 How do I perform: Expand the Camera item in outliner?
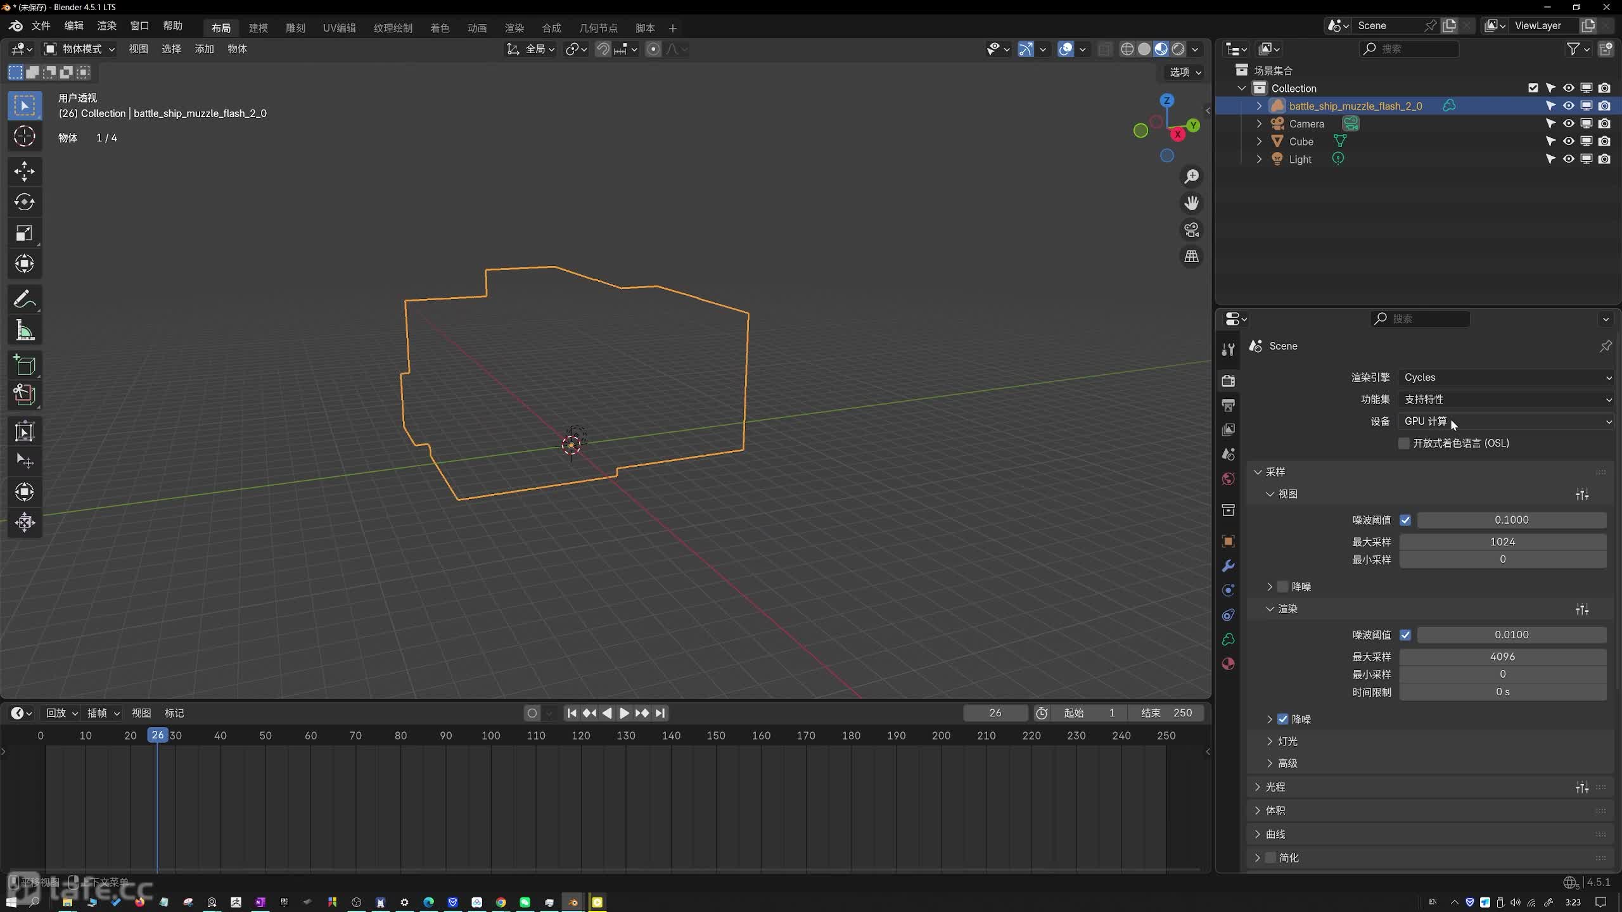[1259, 123]
